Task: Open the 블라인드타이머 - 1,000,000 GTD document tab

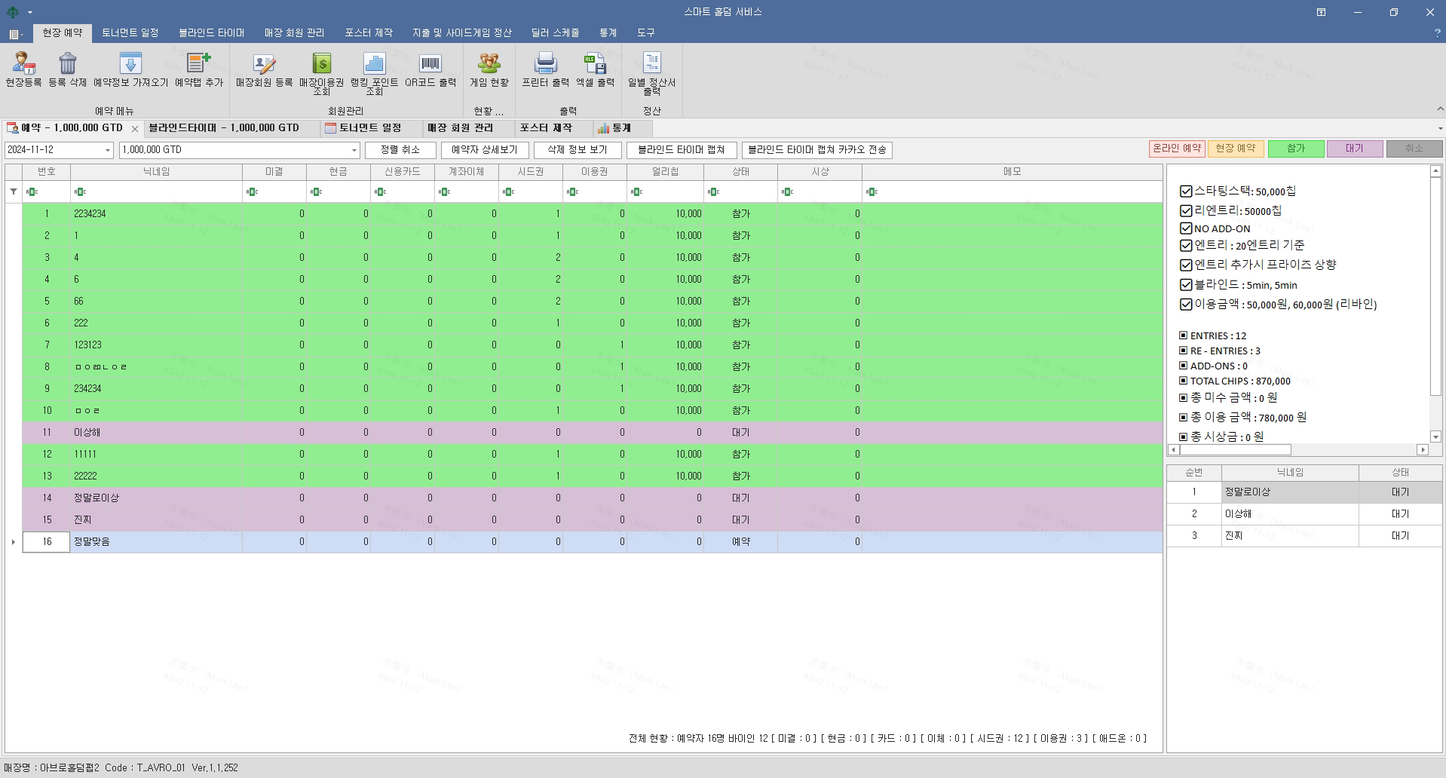Action: click(x=224, y=128)
